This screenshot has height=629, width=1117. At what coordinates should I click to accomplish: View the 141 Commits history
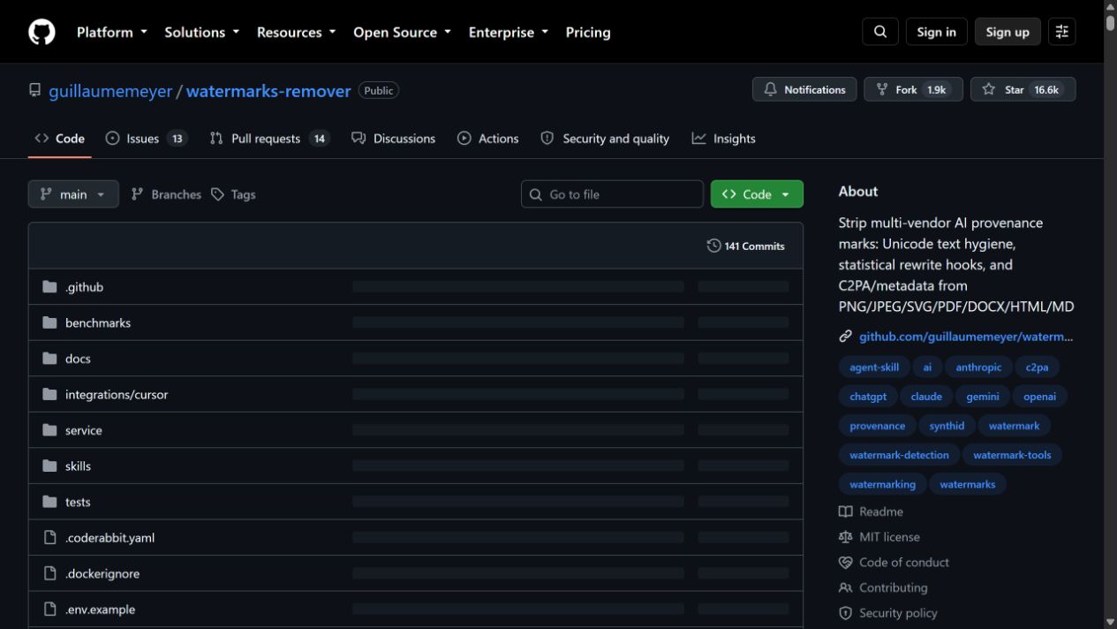tap(746, 246)
